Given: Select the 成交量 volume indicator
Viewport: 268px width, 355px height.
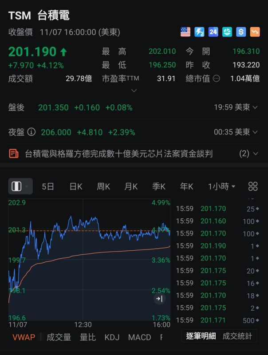Looking at the screenshot, I should point(59,337).
